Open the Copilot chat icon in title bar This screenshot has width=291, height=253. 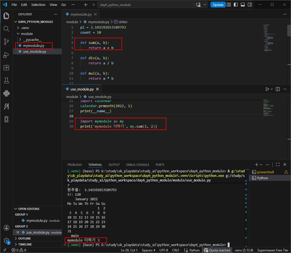click(x=198, y=5)
